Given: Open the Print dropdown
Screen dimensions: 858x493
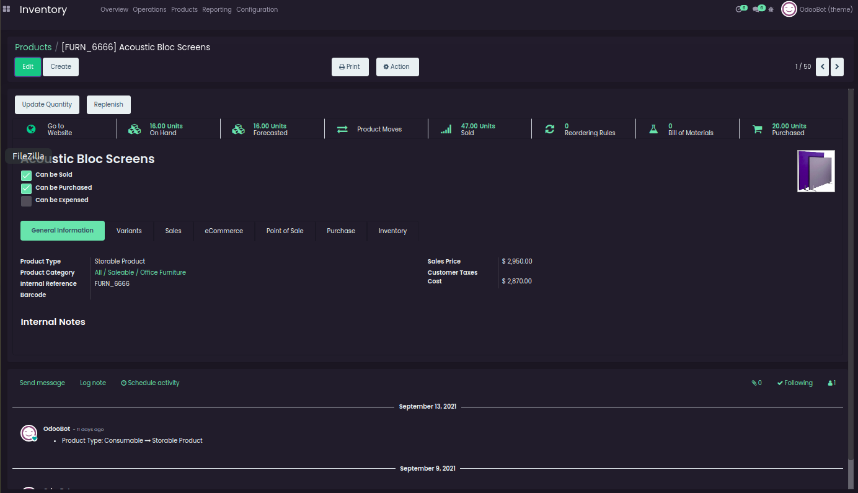Looking at the screenshot, I should coord(350,67).
